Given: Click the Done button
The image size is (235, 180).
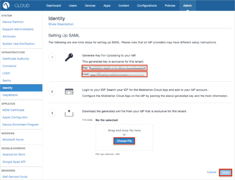Looking at the screenshot, I should [x=226, y=172].
